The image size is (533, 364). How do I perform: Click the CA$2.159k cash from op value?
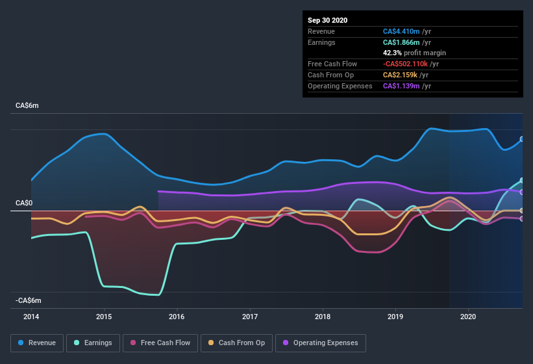pos(400,75)
